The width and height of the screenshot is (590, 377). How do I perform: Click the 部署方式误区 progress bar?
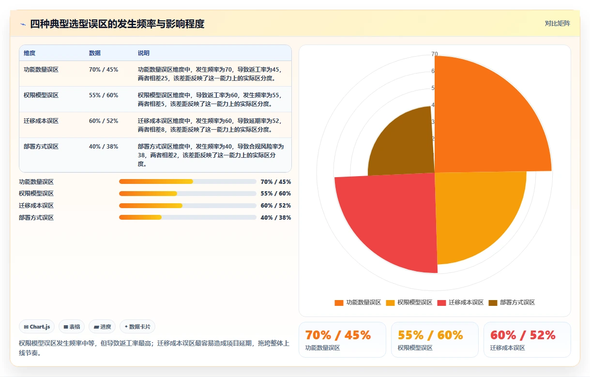188,217
